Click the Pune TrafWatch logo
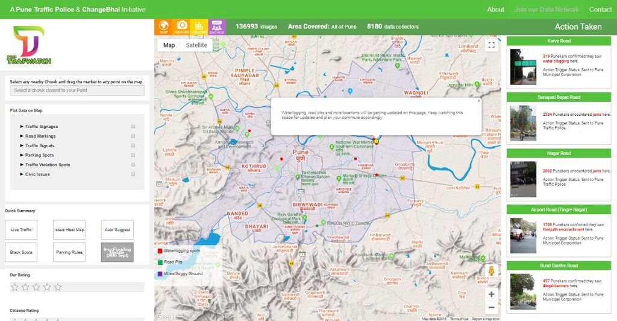This screenshot has width=617, height=321. [x=29, y=45]
